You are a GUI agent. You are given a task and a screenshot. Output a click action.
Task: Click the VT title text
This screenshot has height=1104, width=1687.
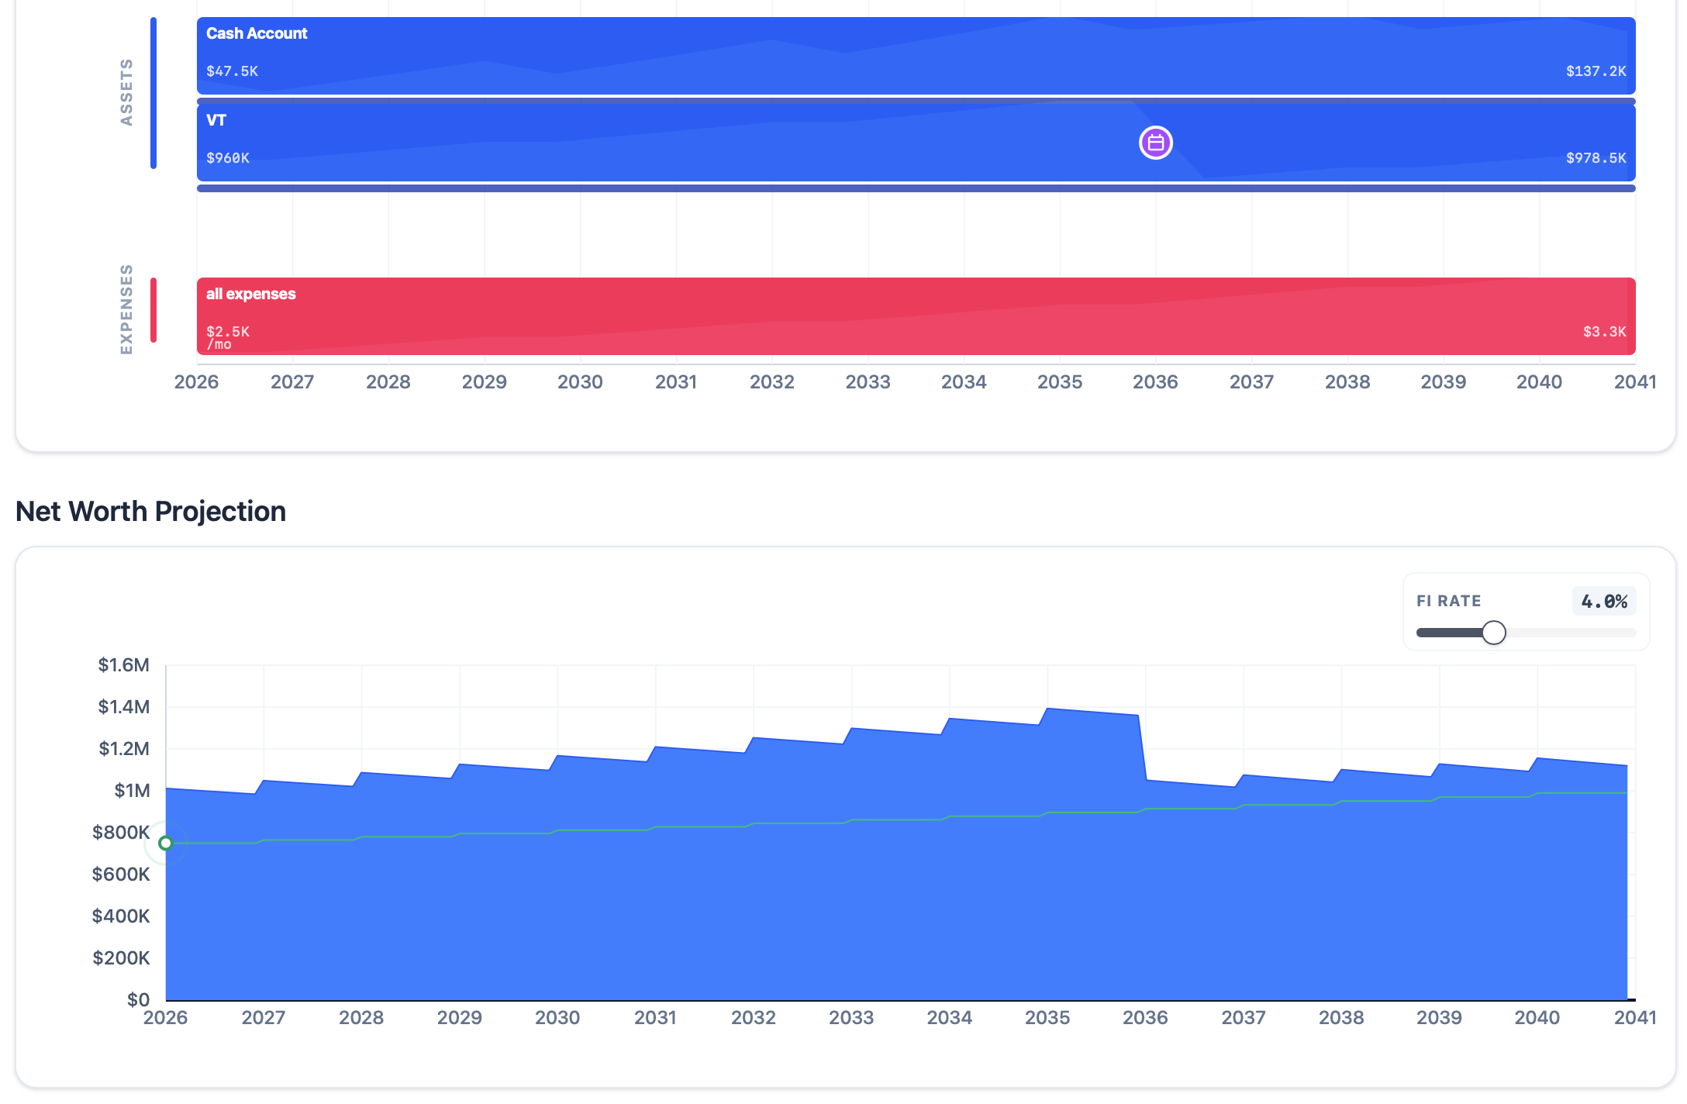pyautogui.click(x=216, y=120)
